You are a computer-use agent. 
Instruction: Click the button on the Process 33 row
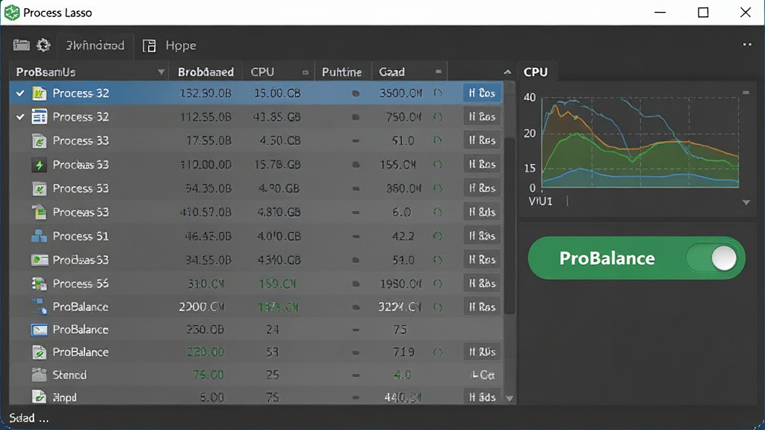click(x=482, y=140)
